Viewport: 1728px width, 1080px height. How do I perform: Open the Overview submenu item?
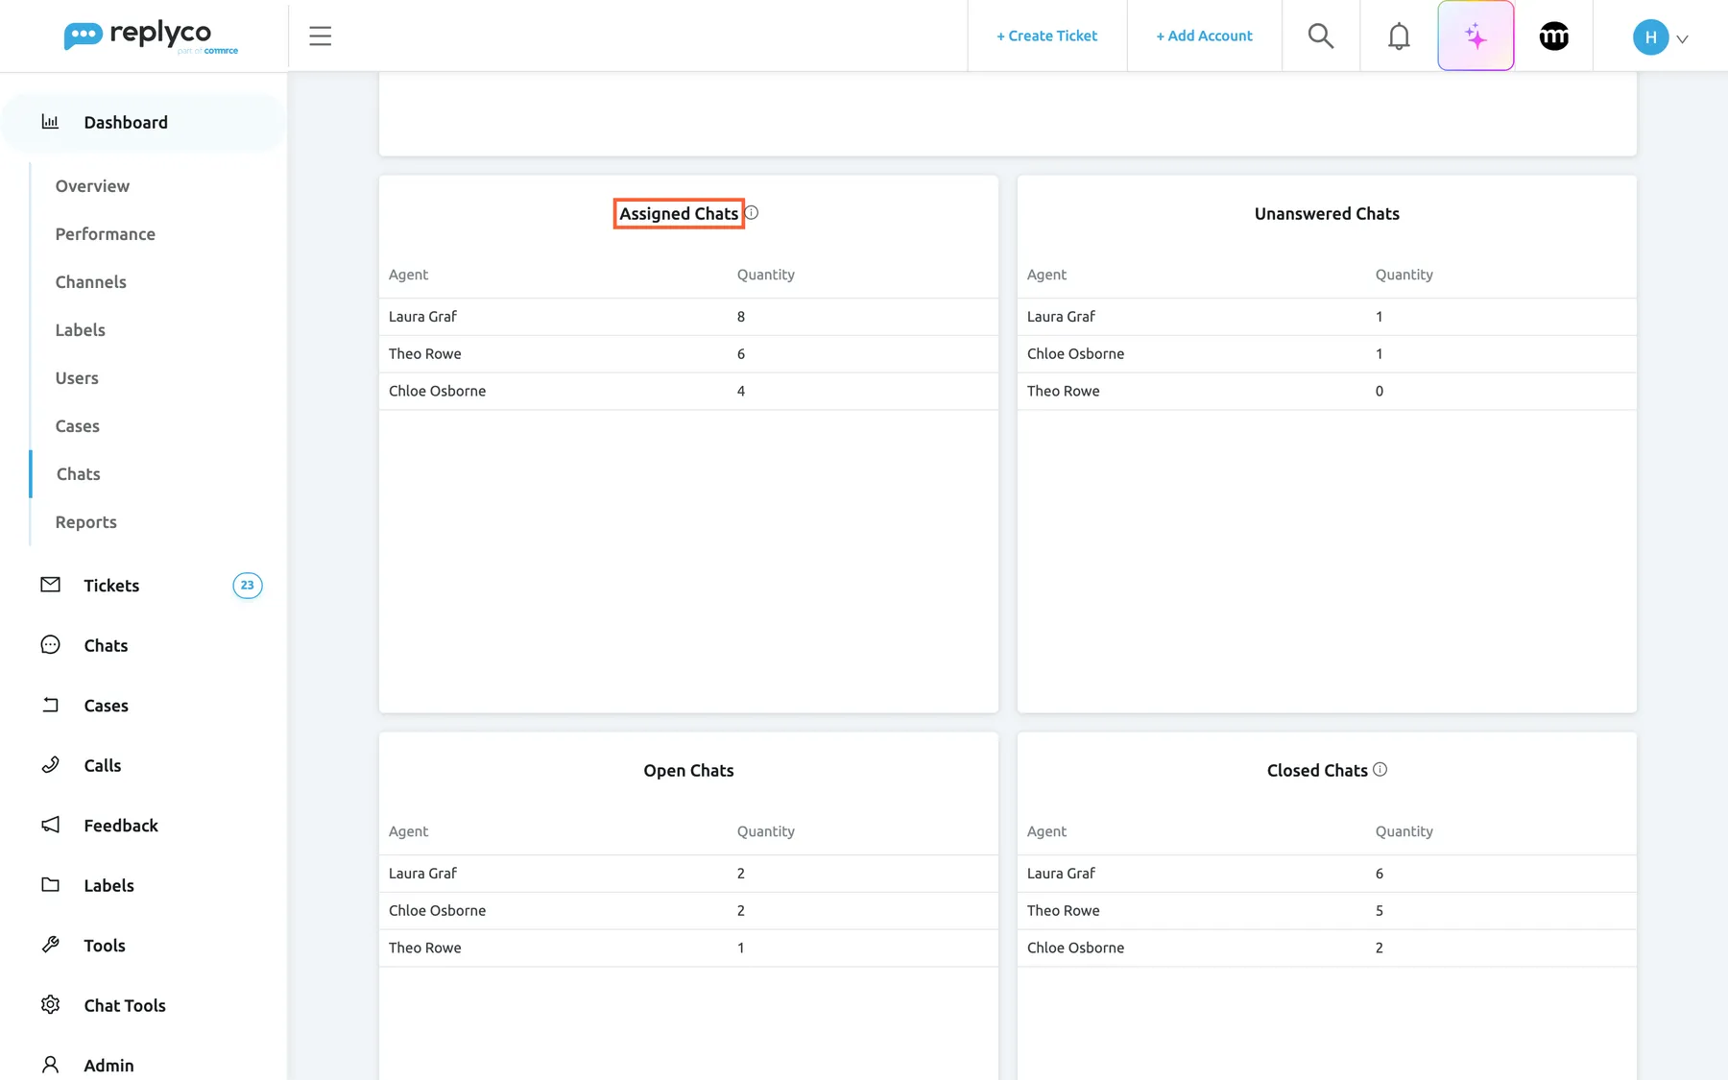tap(92, 186)
